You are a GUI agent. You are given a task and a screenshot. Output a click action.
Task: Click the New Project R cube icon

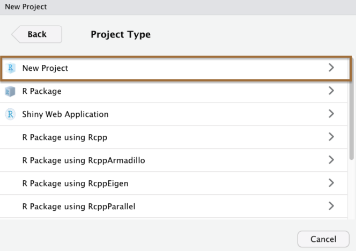click(10, 68)
